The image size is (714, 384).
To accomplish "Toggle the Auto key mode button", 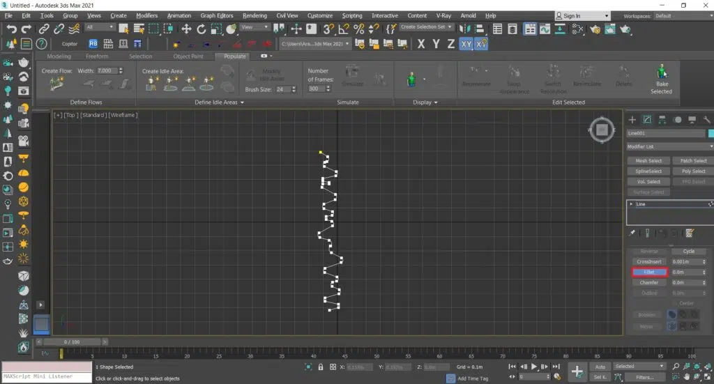I will pos(600,367).
